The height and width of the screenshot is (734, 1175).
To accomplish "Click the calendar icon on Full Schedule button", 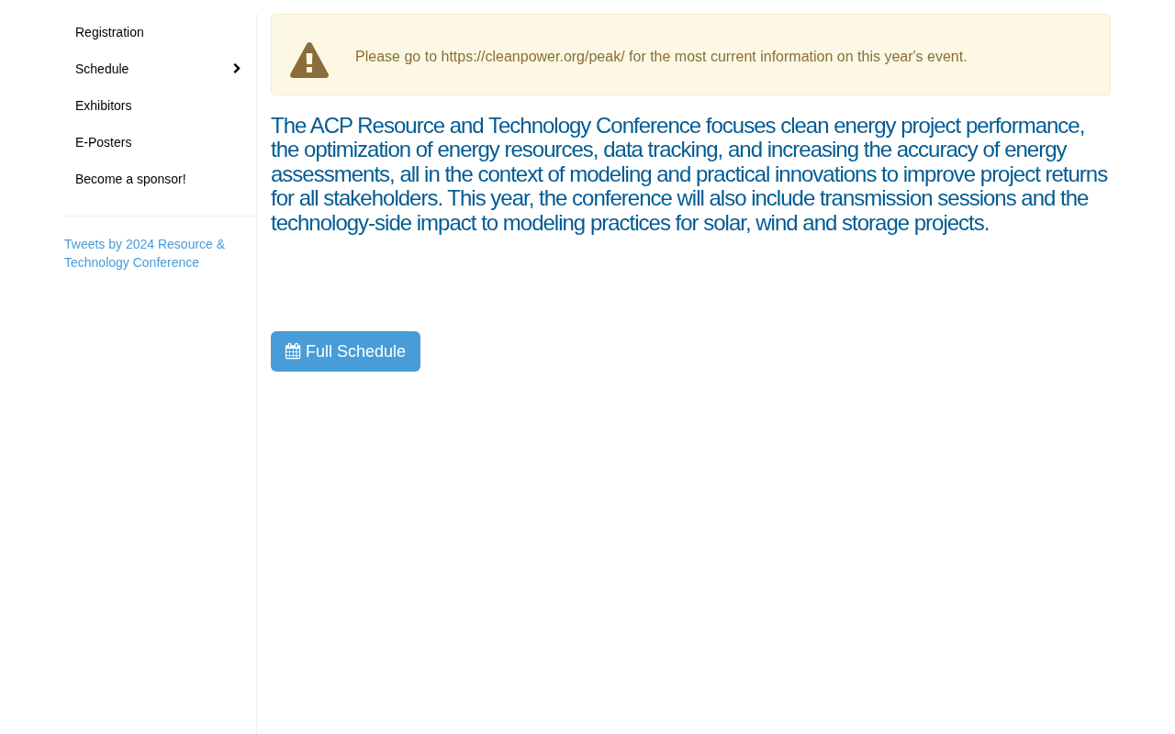I will pyautogui.click(x=293, y=351).
